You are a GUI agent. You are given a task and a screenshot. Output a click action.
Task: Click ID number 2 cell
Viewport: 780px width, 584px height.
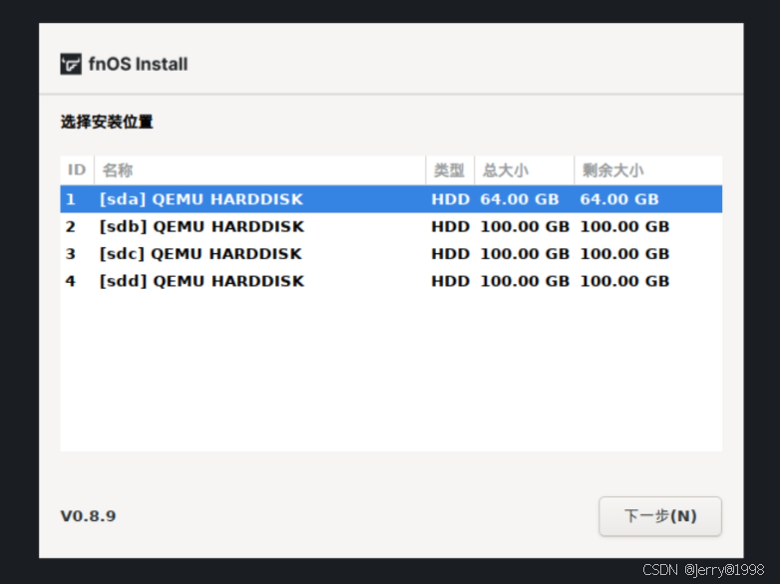71,226
